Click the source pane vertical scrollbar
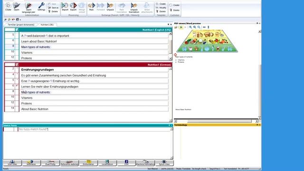The image size is (304, 171). [171, 47]
